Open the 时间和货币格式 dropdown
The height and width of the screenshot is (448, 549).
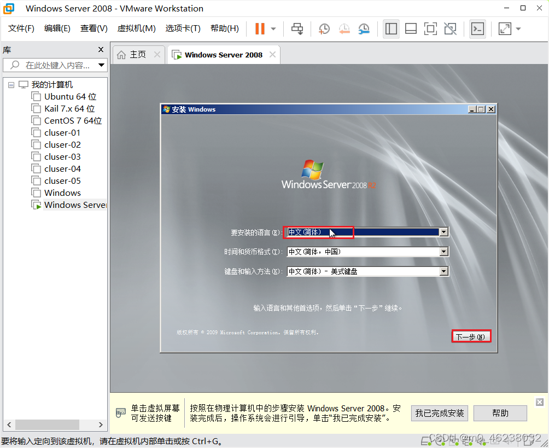(443, 252)
